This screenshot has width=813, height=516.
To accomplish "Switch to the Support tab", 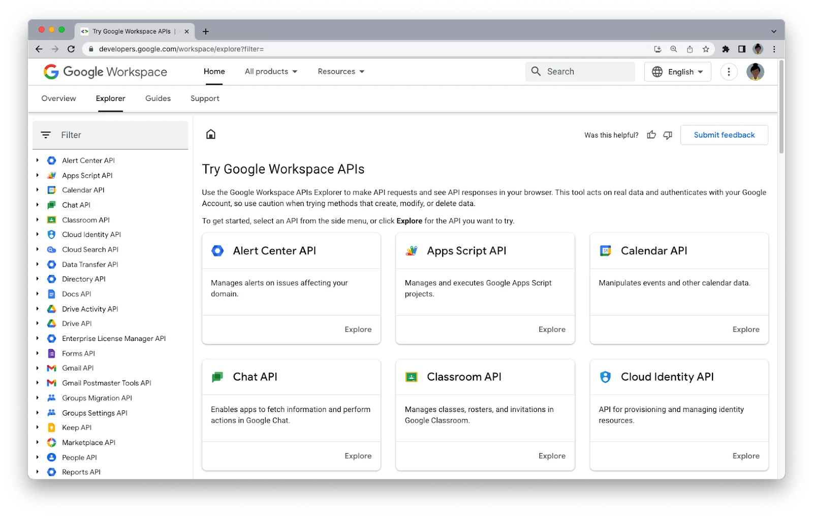I will click(x=205, y=98).
